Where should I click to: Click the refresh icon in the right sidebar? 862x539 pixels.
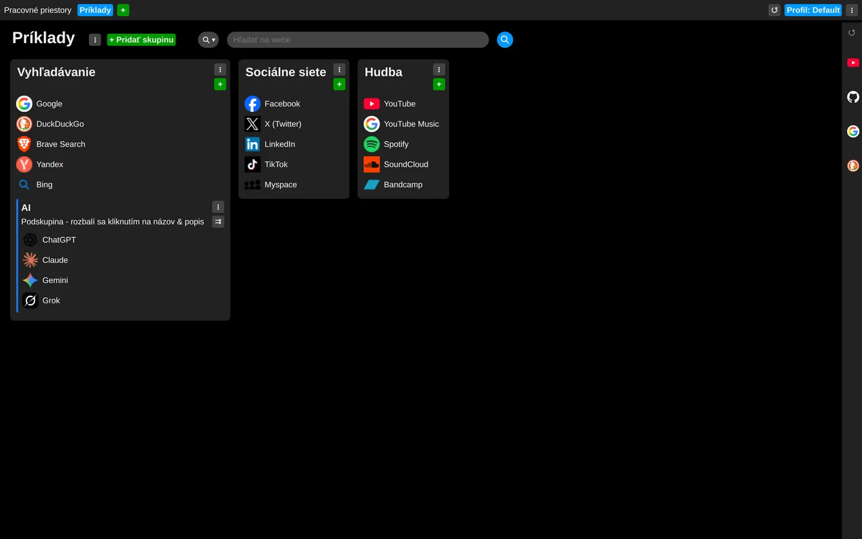coord(852,32)
